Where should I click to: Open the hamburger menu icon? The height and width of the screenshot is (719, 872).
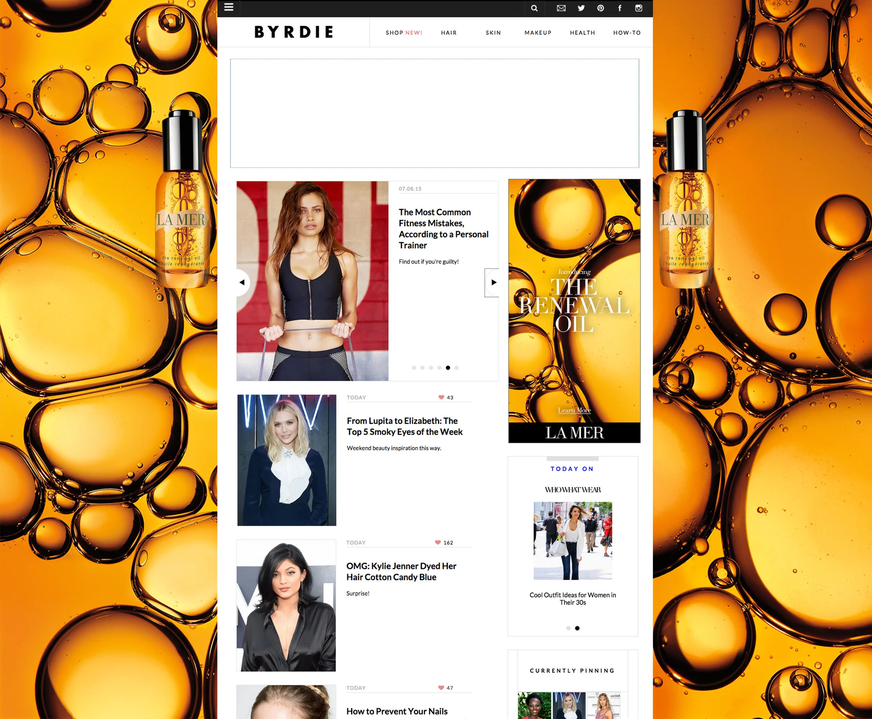[229, 7]
